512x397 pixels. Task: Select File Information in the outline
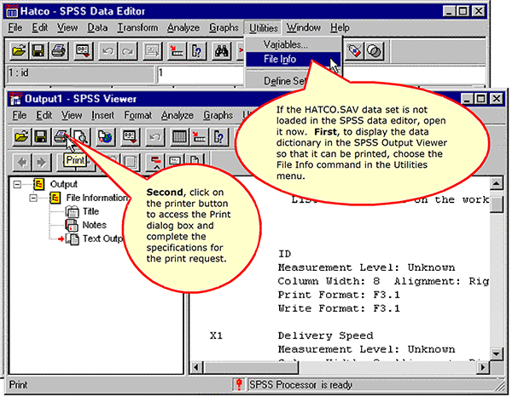click(x=96, y=198)
